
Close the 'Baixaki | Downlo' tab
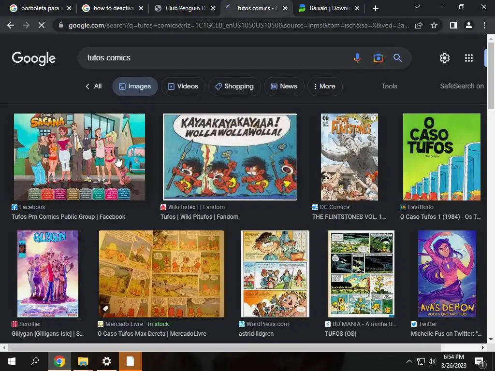pos(357,9)
